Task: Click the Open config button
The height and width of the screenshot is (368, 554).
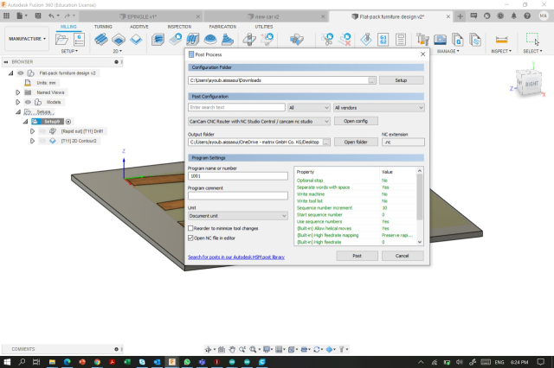Action: tap(356, 121)
